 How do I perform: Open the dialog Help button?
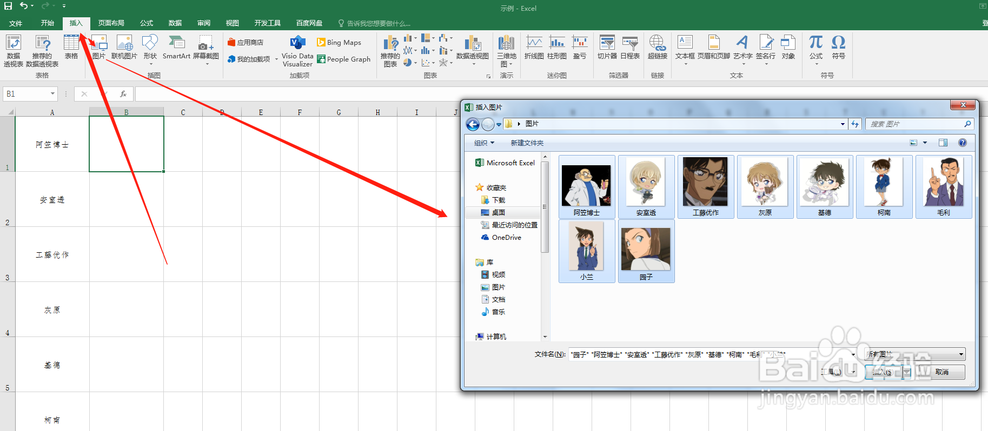click(x=963, y=143)
